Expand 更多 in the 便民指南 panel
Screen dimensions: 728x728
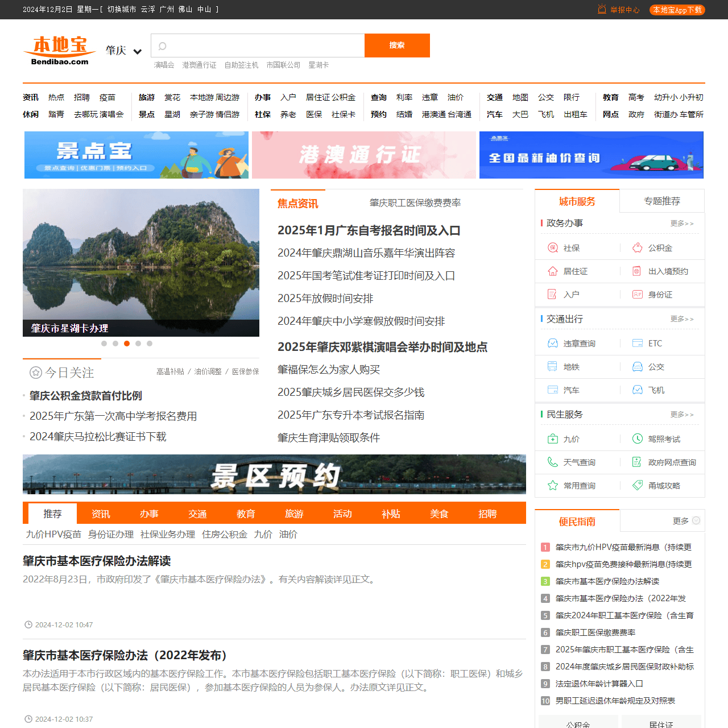point(680,520)
